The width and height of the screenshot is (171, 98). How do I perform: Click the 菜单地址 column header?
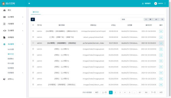pyautogui.click(x=93, y=25)
